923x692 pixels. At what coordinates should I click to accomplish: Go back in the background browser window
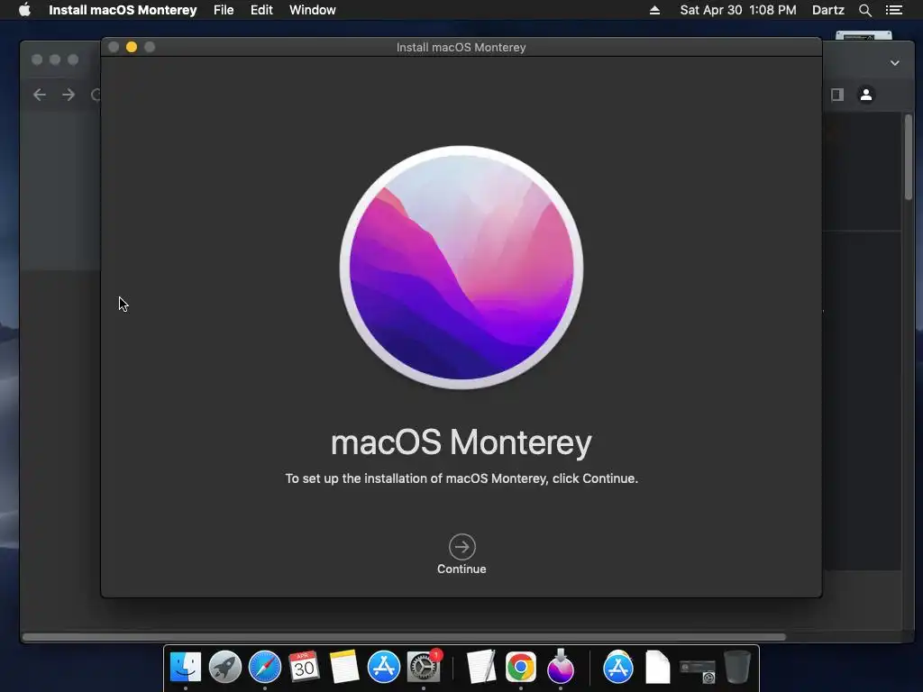pos(40,94)
